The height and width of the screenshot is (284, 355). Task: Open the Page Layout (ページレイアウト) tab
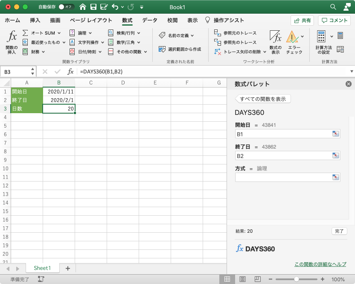(91, 20)
